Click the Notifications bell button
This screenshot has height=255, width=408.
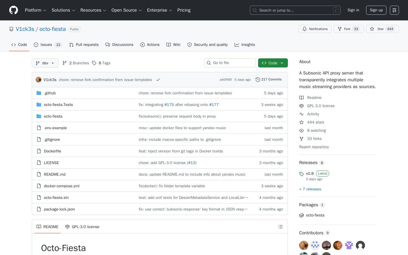(x=315, y=29)
